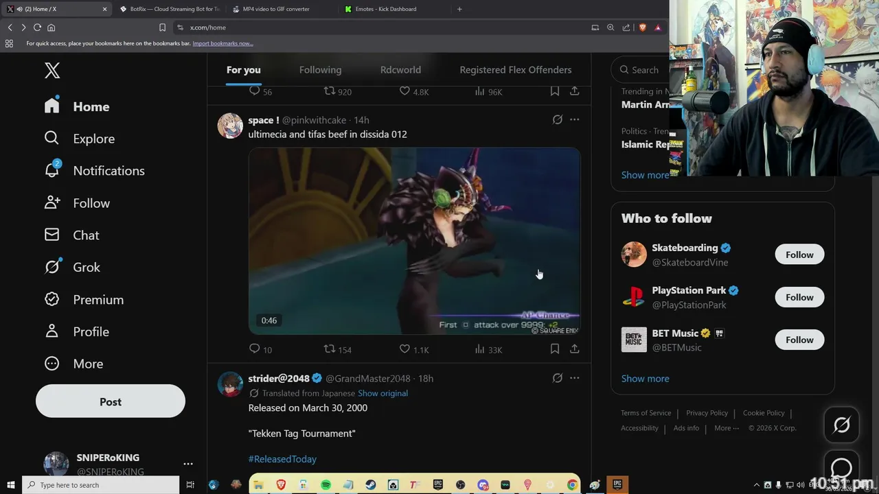Follow the PlayStation Park account
This screenshot has width=879, height=494.
[799, 297]
